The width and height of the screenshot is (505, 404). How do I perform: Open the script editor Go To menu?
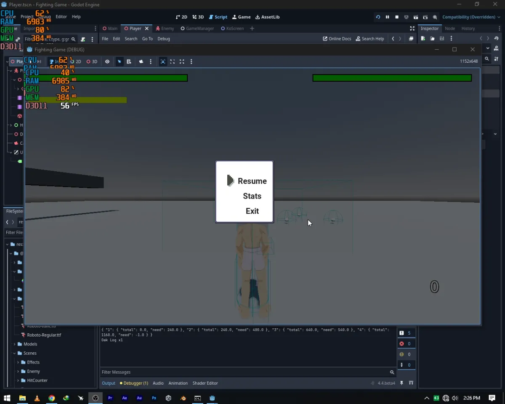[147, 39]
